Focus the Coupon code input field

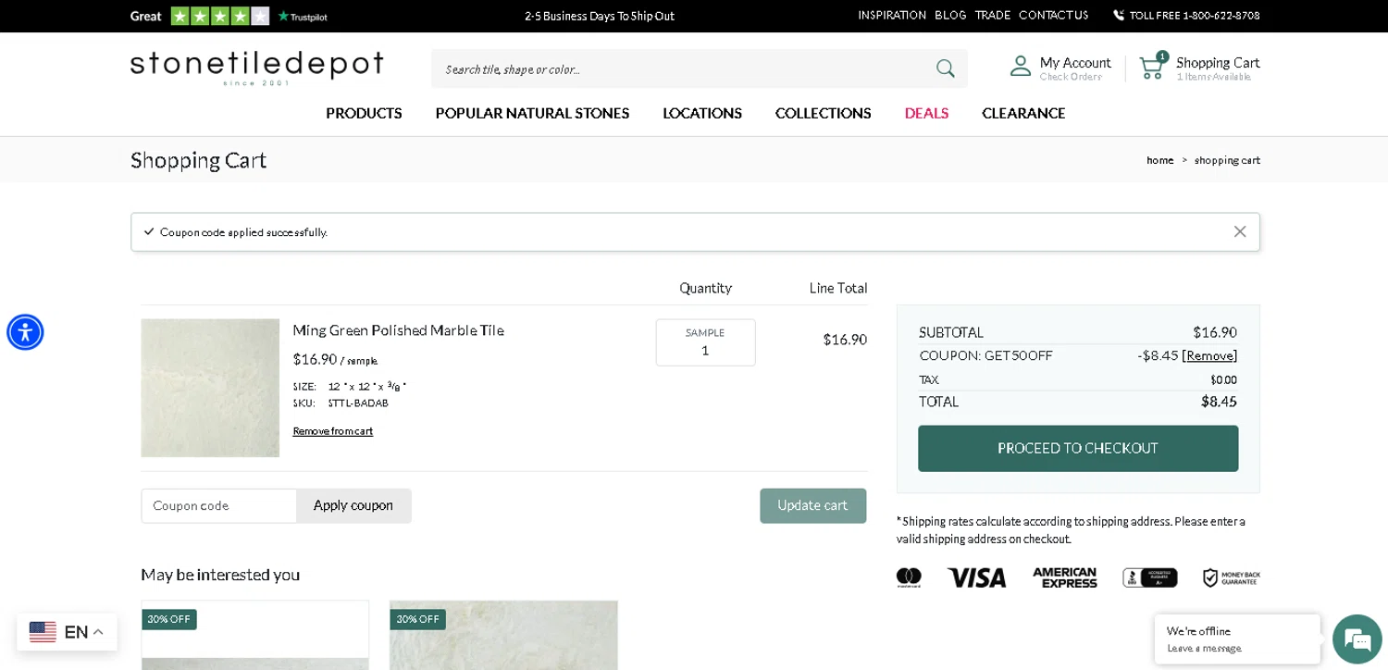(x=219, y=506)
